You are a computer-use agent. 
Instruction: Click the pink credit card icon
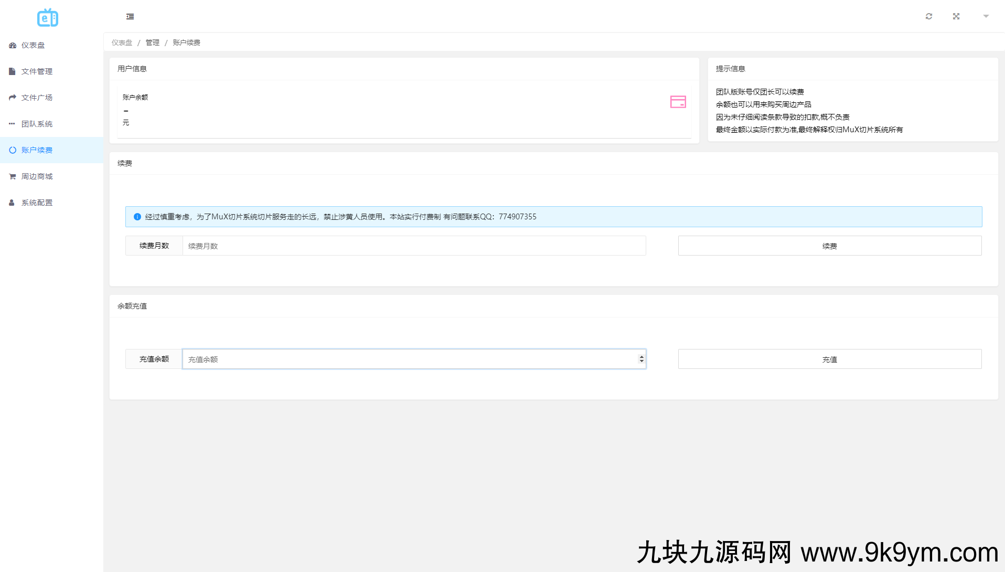[678, 101]
